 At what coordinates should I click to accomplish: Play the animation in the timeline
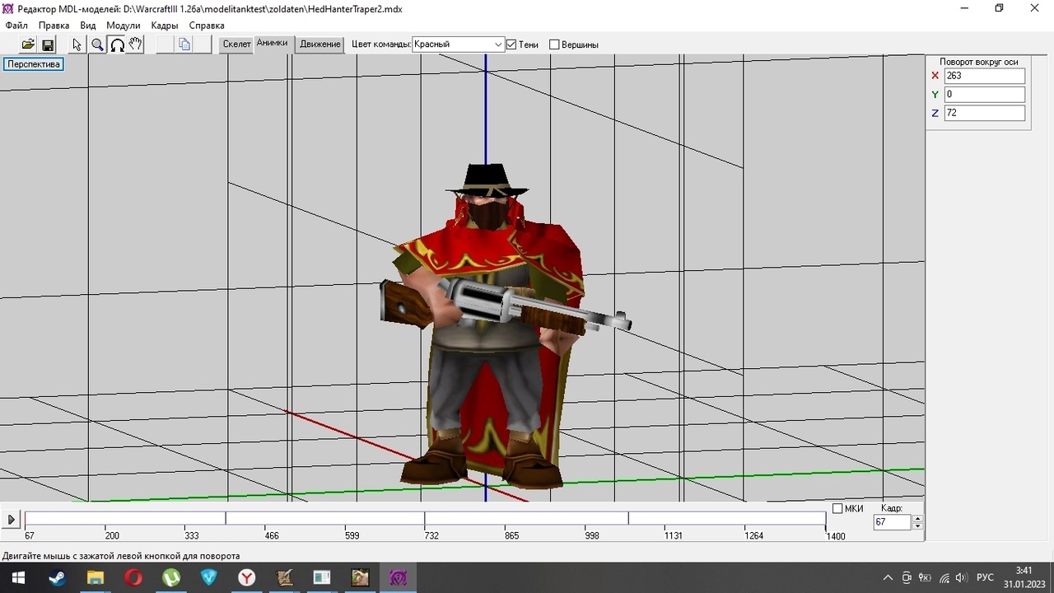coord(11,519)
